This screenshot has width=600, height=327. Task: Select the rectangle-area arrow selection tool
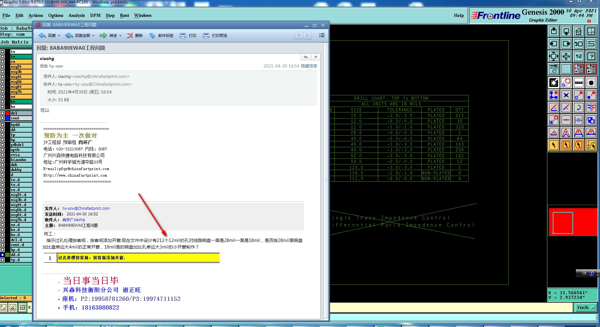coord(566,145)
